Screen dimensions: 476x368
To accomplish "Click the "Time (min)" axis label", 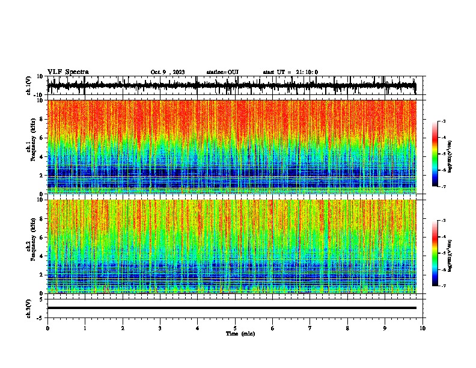I will [240, 334].
